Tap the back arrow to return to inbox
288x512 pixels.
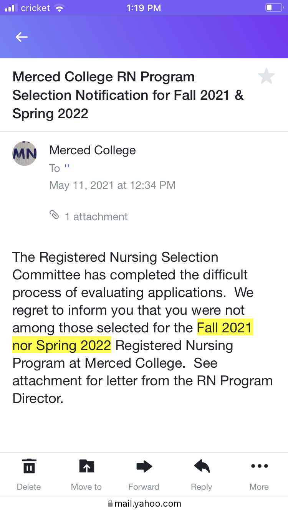coord(22,37)
